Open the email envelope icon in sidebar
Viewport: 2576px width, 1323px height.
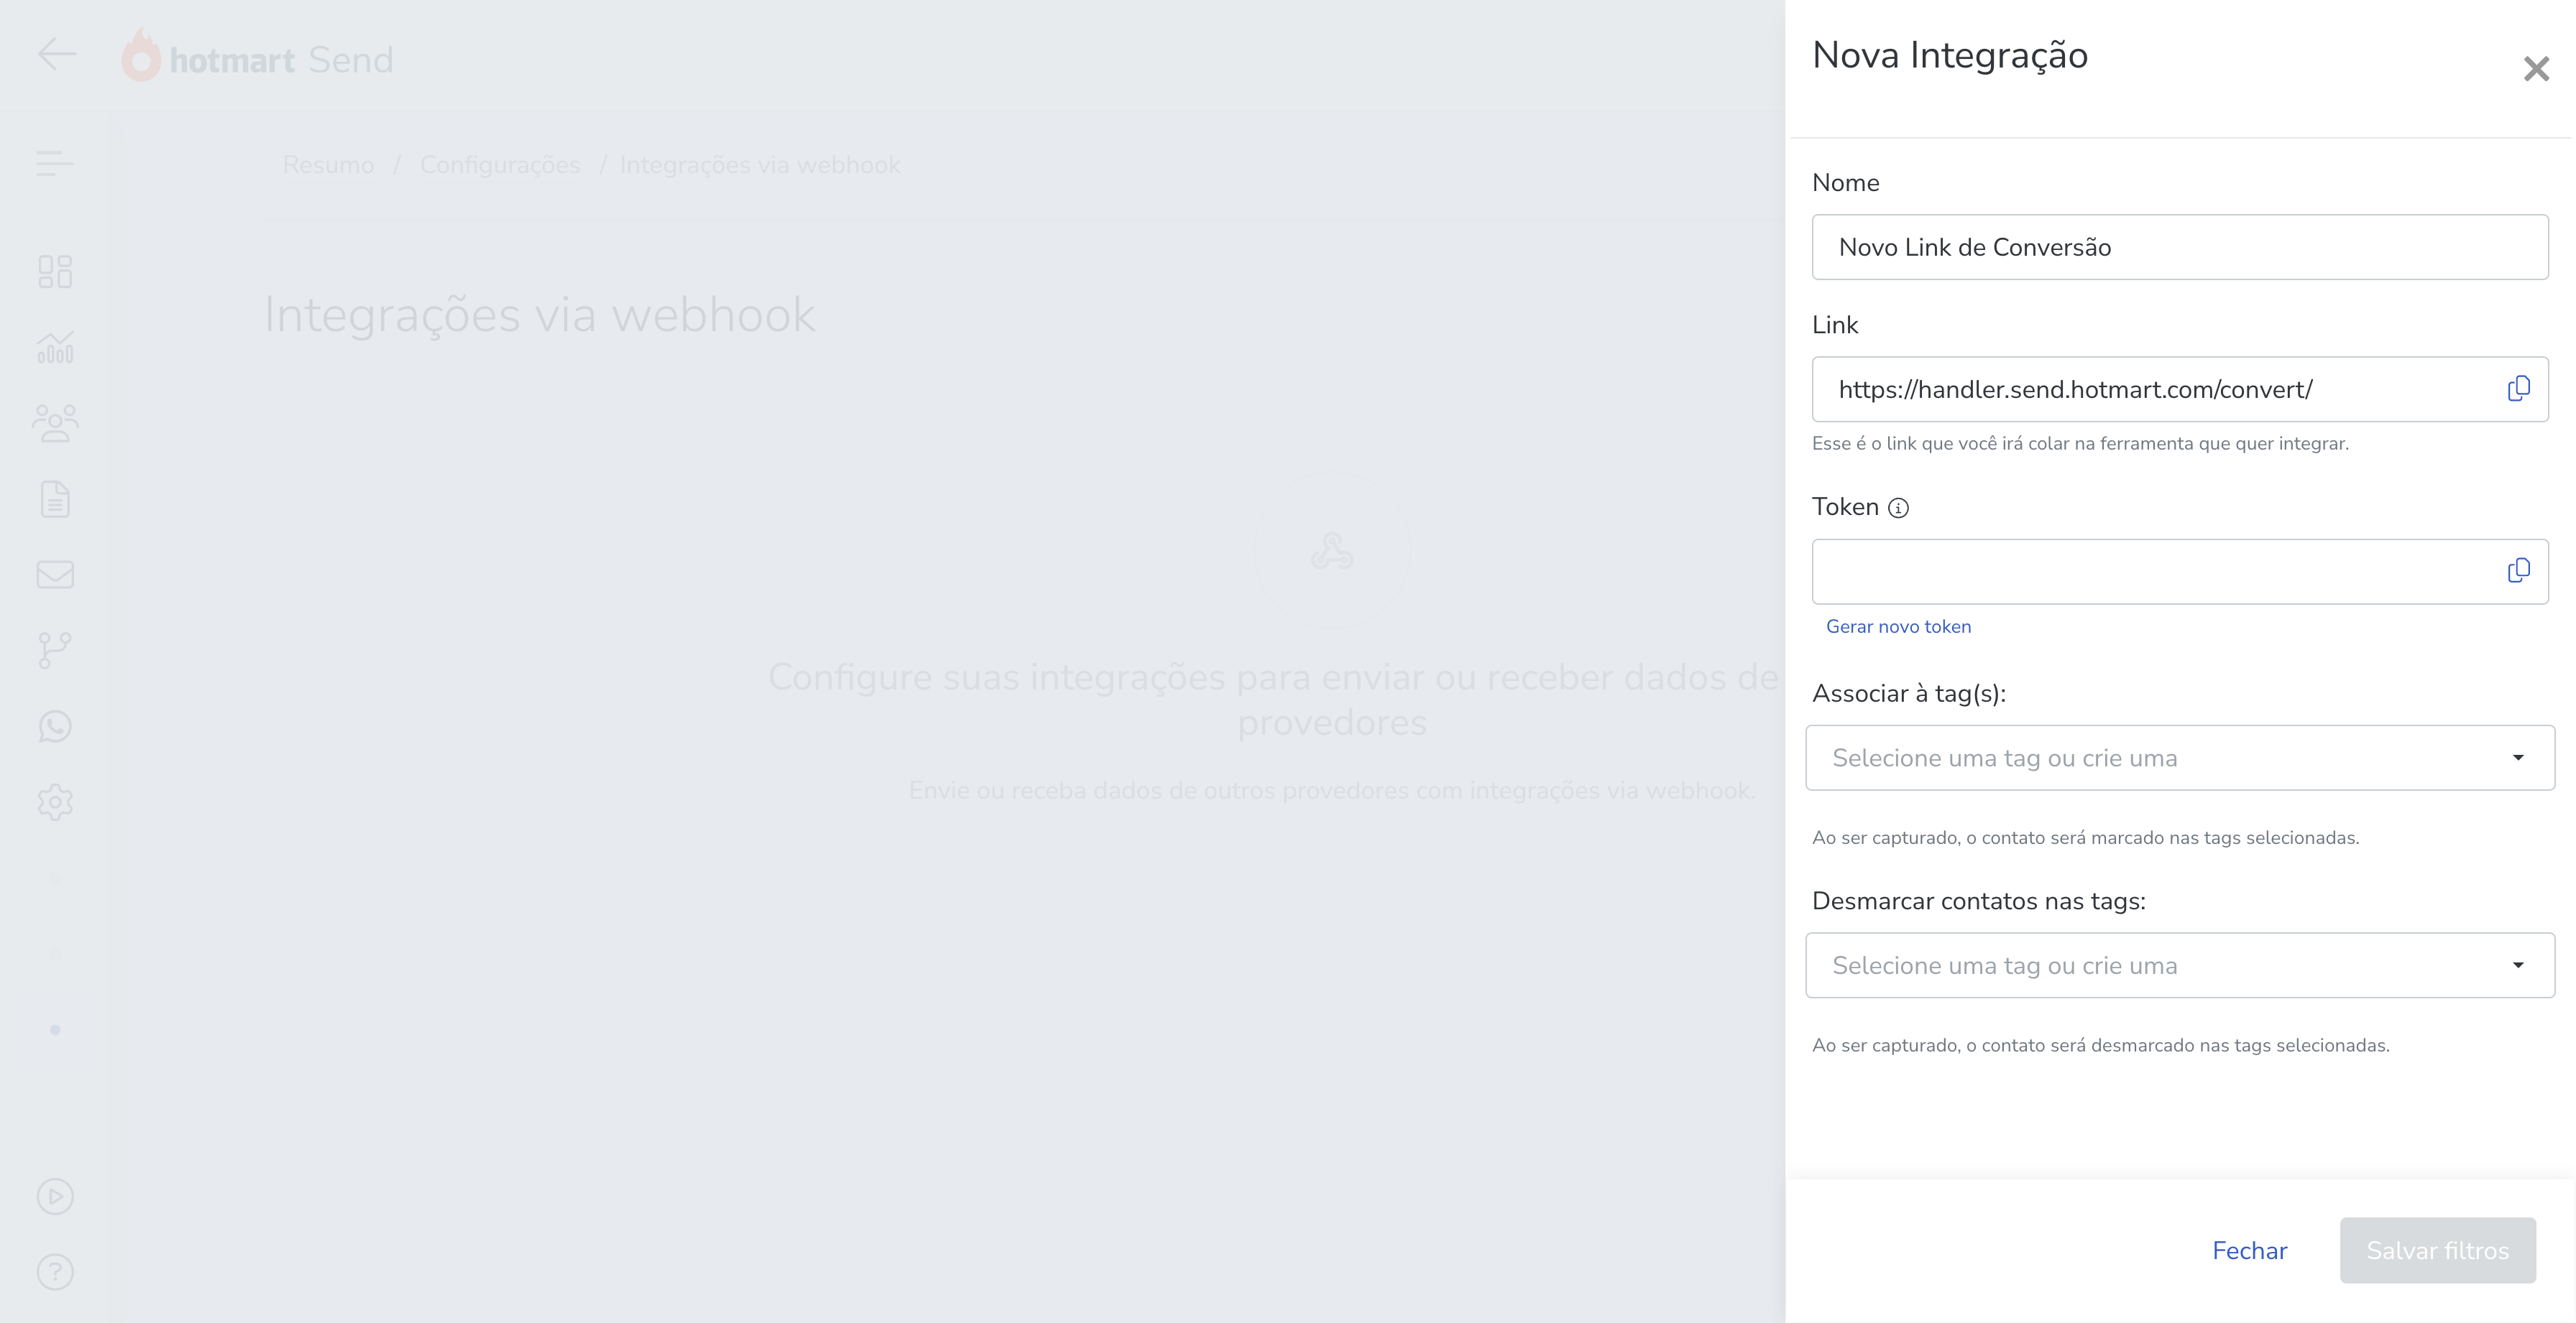55,575
